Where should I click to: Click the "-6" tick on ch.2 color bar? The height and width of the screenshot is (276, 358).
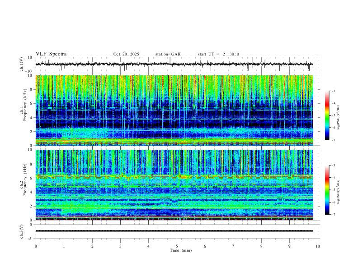pyautogui.click(x=333, y=202)
